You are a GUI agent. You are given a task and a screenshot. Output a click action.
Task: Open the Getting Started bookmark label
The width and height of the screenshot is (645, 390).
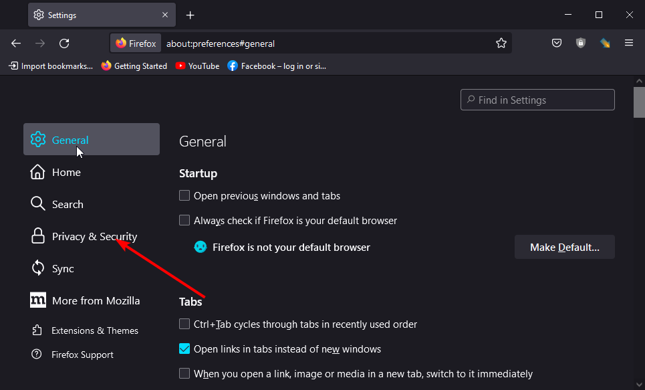140,66
